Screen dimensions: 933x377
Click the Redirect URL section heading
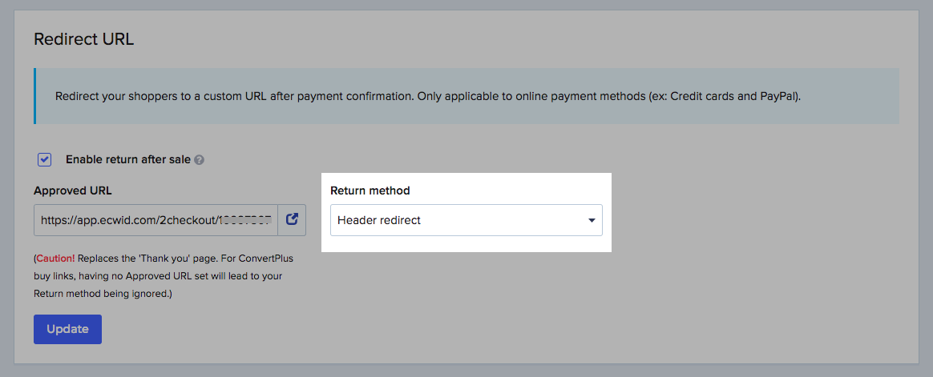pyautogui.click(x=83, y=38)
